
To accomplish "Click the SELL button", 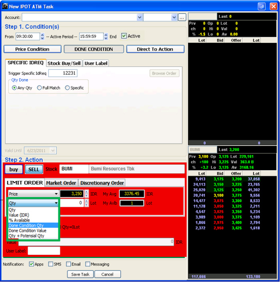I will pyautogui.click(x=34, y=169).
